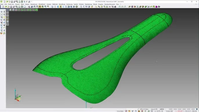
Task: Toggle the highlighted yellow layer icon in left column
Action: click(8, 18)
